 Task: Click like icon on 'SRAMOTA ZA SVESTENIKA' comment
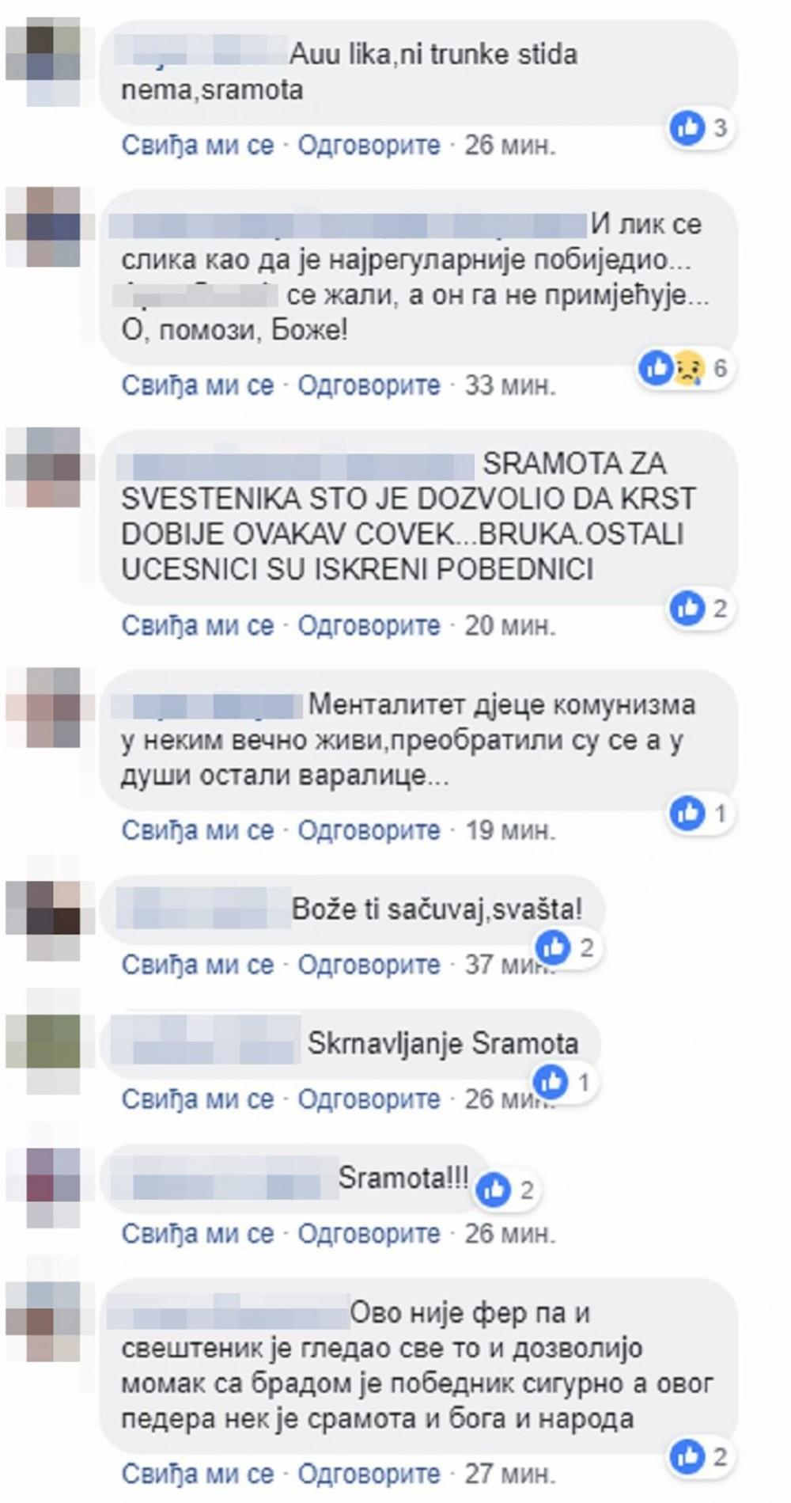[687, 608]
